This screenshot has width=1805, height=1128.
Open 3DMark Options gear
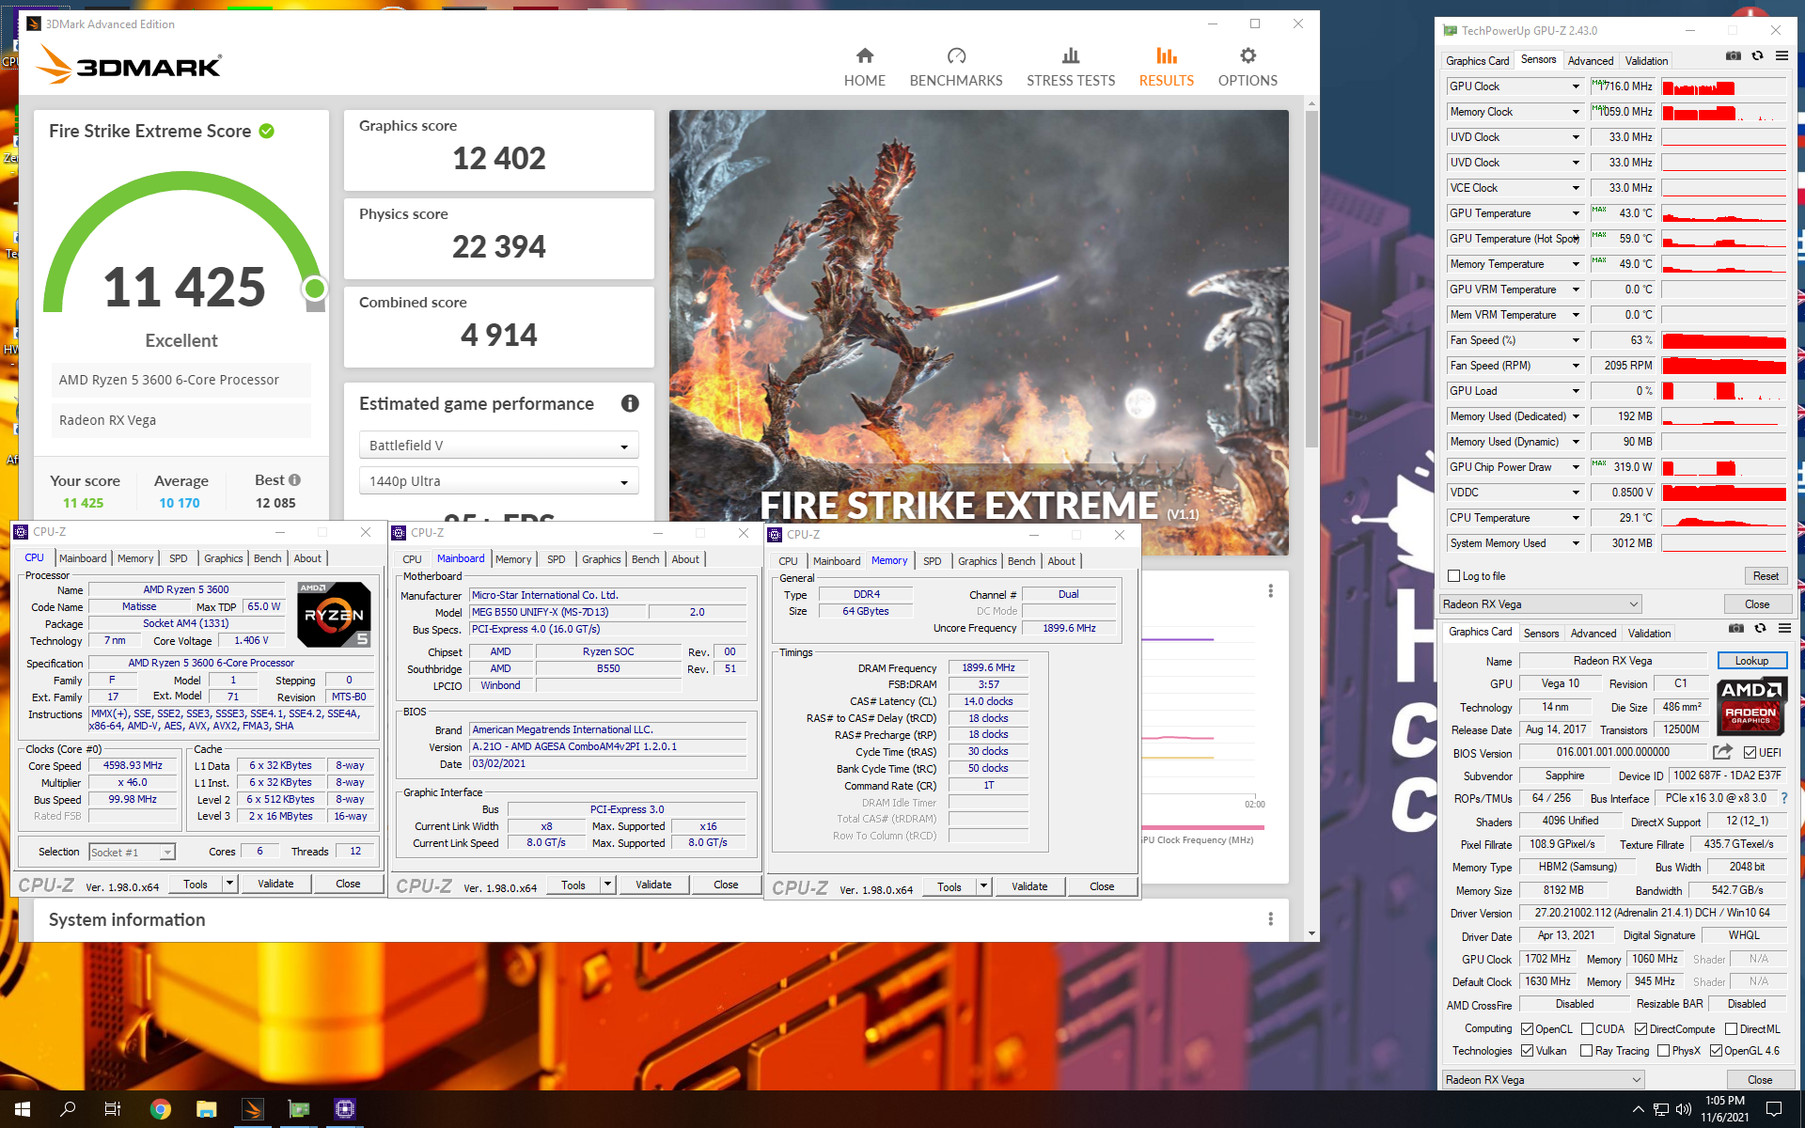coord(1248,67)
